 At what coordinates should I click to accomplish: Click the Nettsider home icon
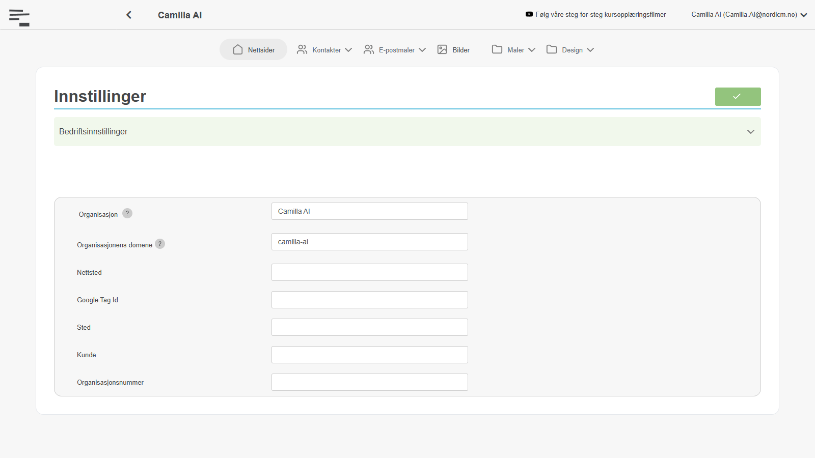238,49
